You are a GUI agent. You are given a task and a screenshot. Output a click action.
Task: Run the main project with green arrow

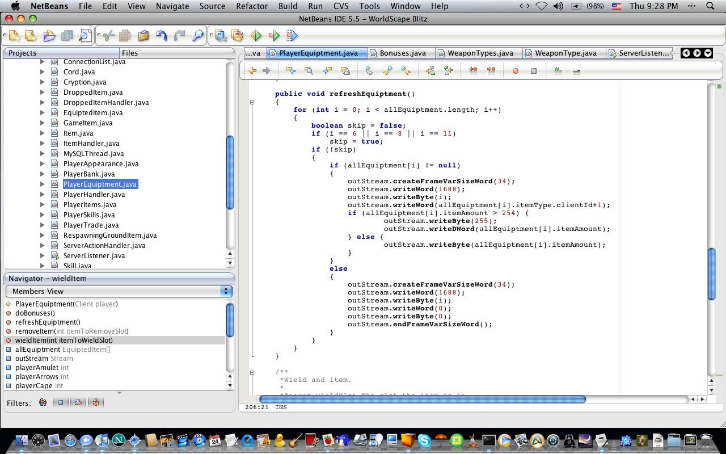(256, 36)
